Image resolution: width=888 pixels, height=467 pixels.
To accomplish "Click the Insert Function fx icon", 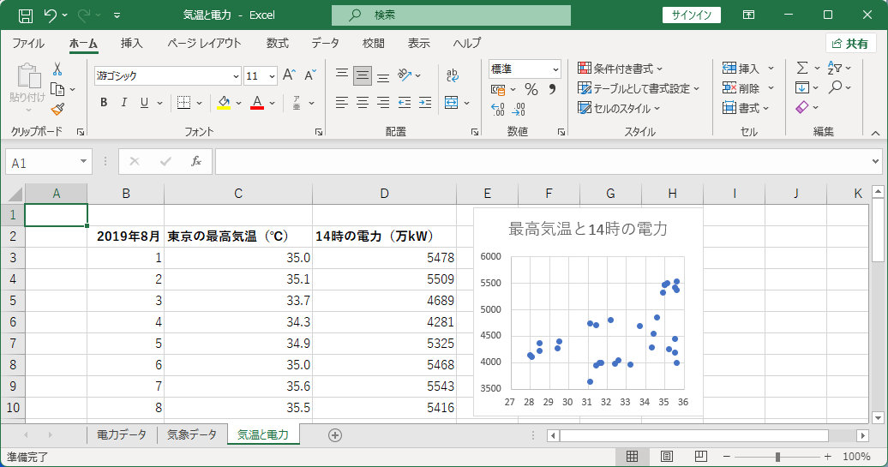I will pyautogui.click(x=196, y=162).
